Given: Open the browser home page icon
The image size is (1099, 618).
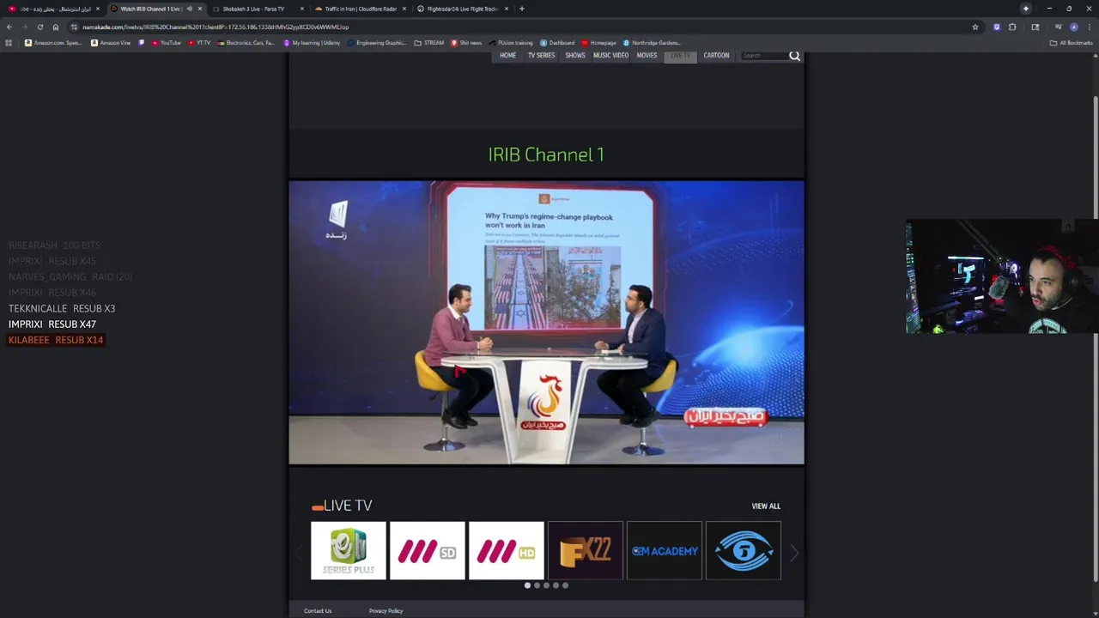Looking at the screenshot, I should 56,27.
